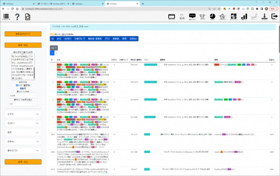Open the hamburger list menu icon
The height and width of the screenshot is (176, 280).
click(x=6, y=17)
